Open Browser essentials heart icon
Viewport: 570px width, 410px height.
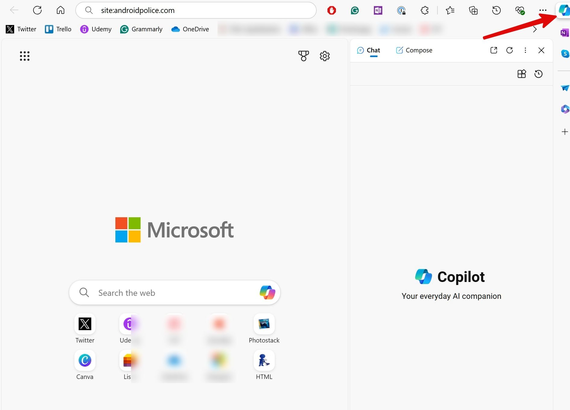click(520, 11)
